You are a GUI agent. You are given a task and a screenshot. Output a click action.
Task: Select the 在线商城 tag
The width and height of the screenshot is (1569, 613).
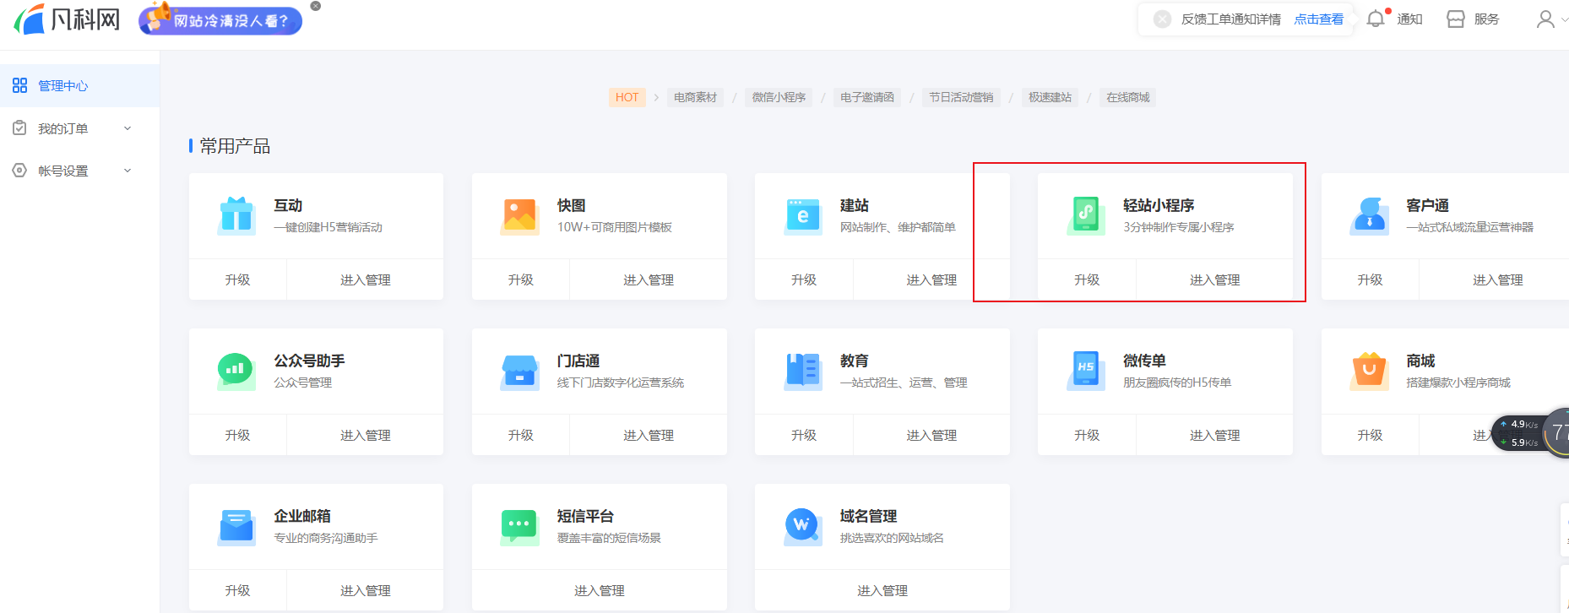(x=1128, y=97)
